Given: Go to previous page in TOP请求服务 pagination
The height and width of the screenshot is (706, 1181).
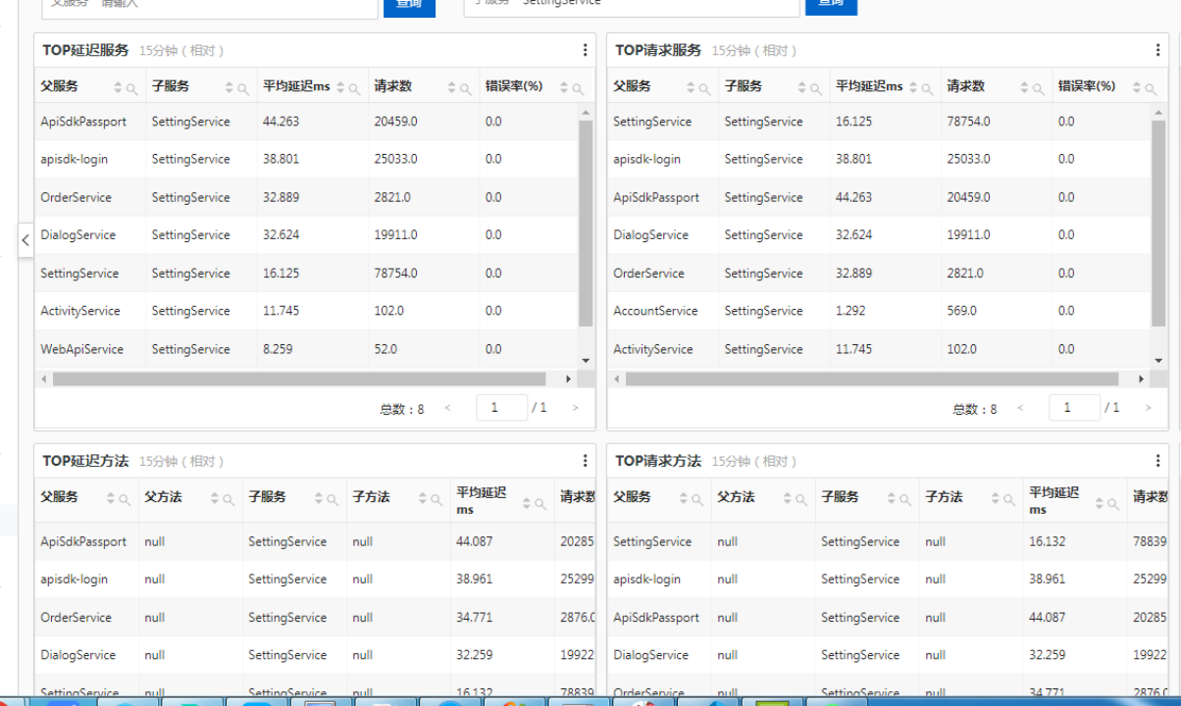Looking at the screenshot, I should tap(1020, 408).
